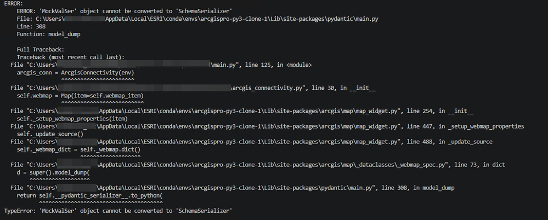Click 'self._setup_webmap_properties(item)' code line
Screen dimensions: 548x220
pyautogui.click(x=72, y=119)
